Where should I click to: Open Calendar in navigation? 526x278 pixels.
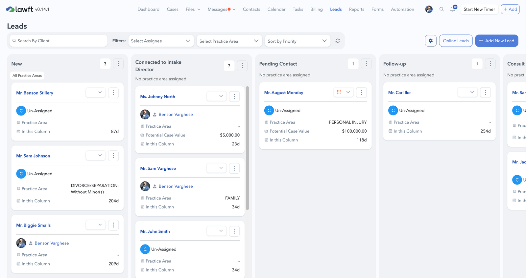pos(276,9)
